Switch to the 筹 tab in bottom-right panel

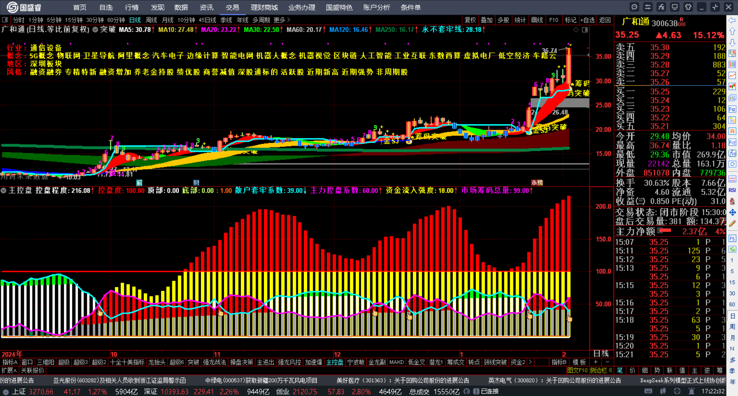(x=720, y=371)
